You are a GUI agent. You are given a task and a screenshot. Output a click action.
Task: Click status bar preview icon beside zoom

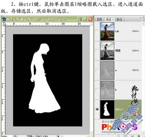[x=16, y=136]
